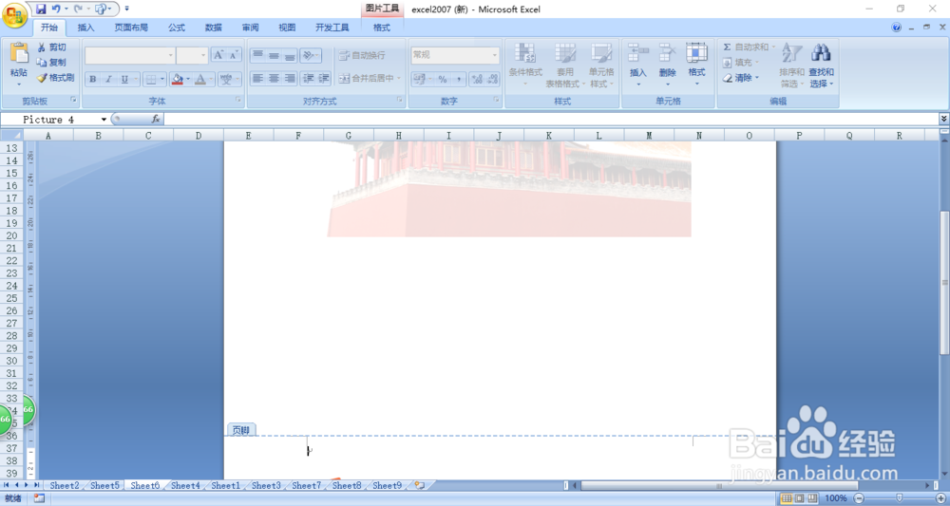This screenshot has width=950, height=506.
Task: Click 自动求和 AutoSum
Action: (749, 47)
